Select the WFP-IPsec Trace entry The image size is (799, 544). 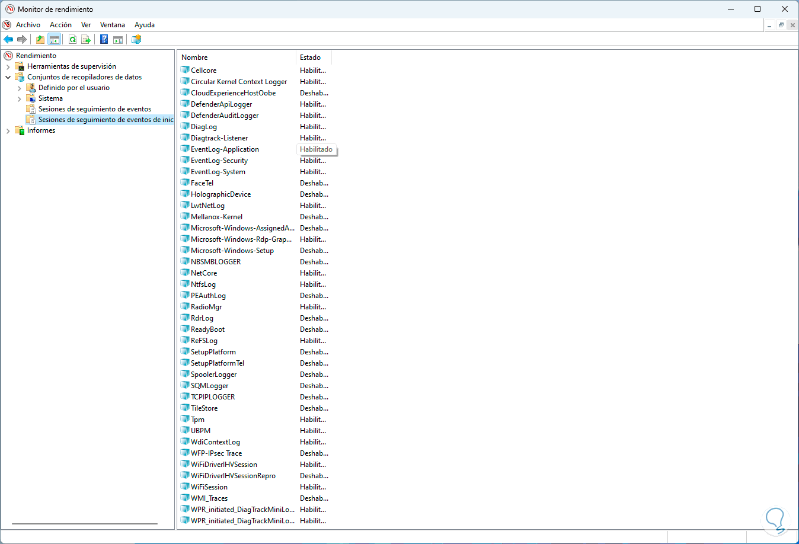pyautogui.click(x=216, y=453)
